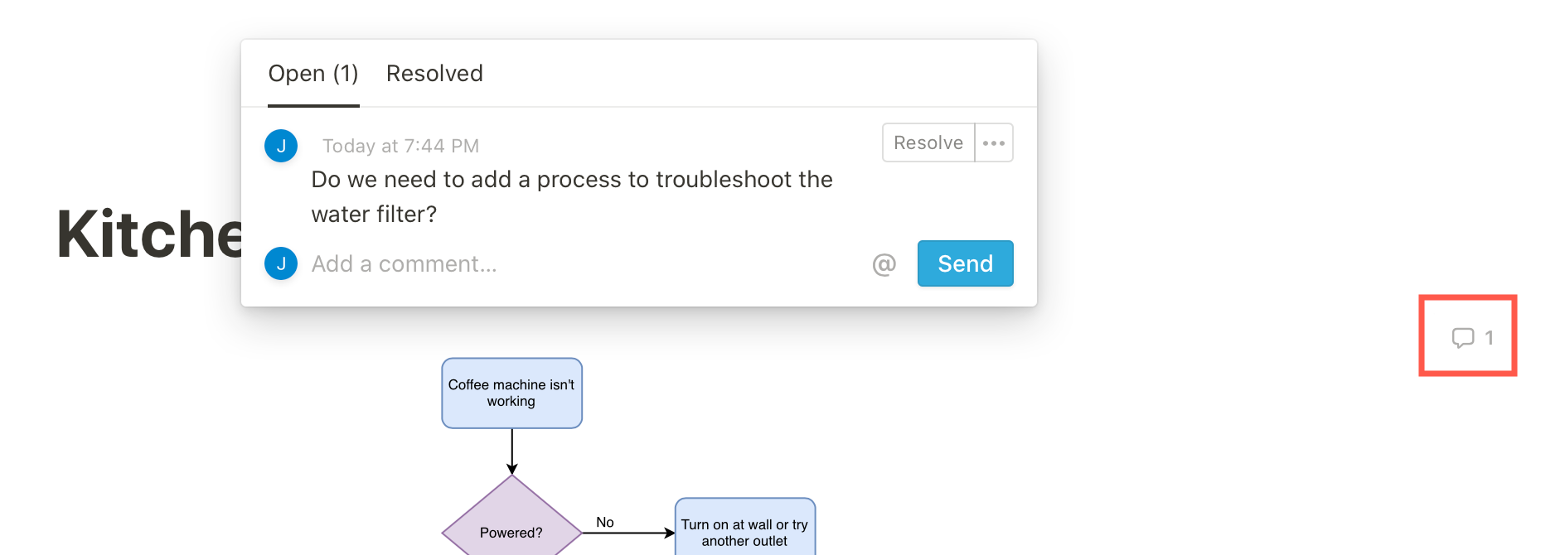Open the three-dot comment options menu
Image resolution: width=1565 pixels, height=555 pixels.
992,142
